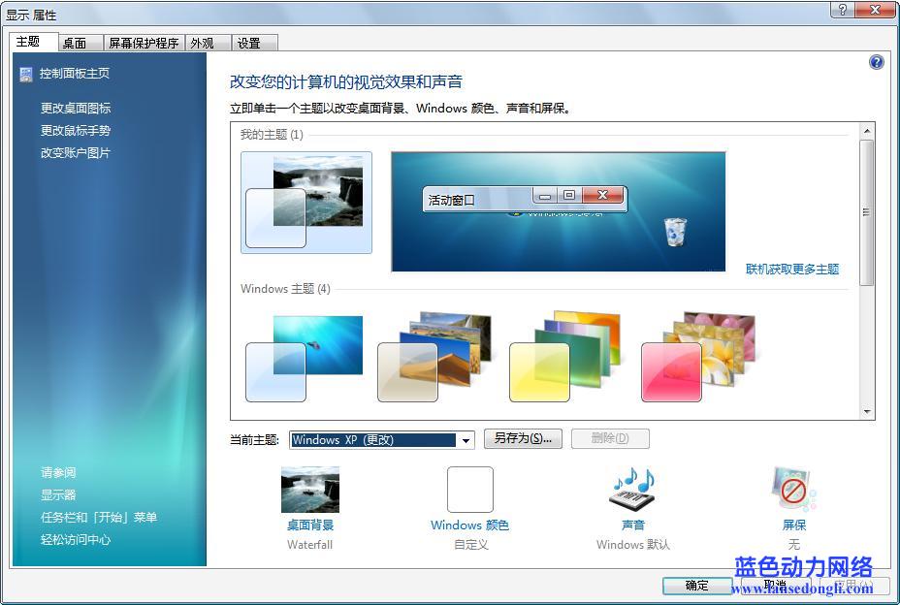Image resolution: width=900 pixels, height=605 pixels.
Task: Click the Desktop Background waterfall icon
Action: [309, 490]
